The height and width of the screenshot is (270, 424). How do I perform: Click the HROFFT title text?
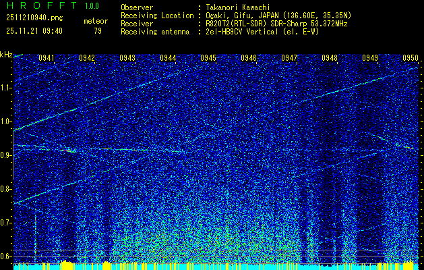pyautogui.click(x=42, y=5)
